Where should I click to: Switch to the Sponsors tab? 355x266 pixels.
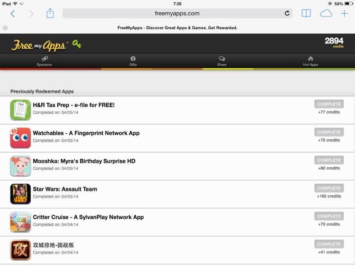click(44, 61)
